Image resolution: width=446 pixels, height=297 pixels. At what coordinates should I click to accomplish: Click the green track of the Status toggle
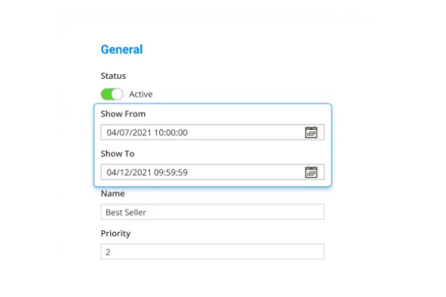coord(106,94)
